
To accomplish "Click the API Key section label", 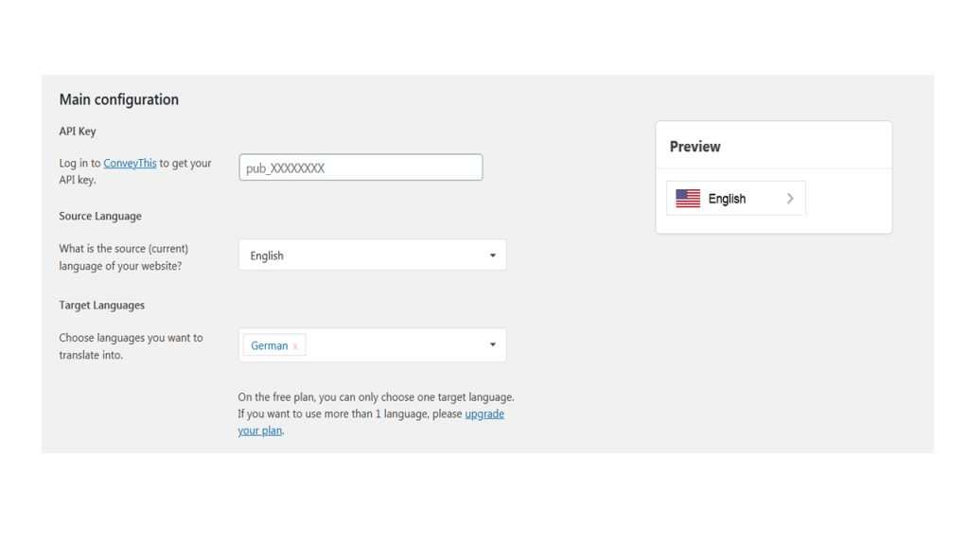I will pyautogui.click(x=78, y=131).
